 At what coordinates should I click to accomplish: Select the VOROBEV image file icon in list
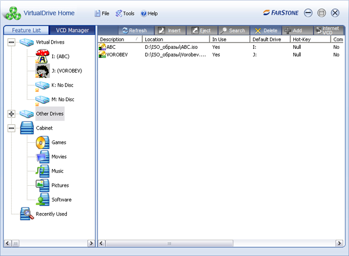tap(102, 55)
